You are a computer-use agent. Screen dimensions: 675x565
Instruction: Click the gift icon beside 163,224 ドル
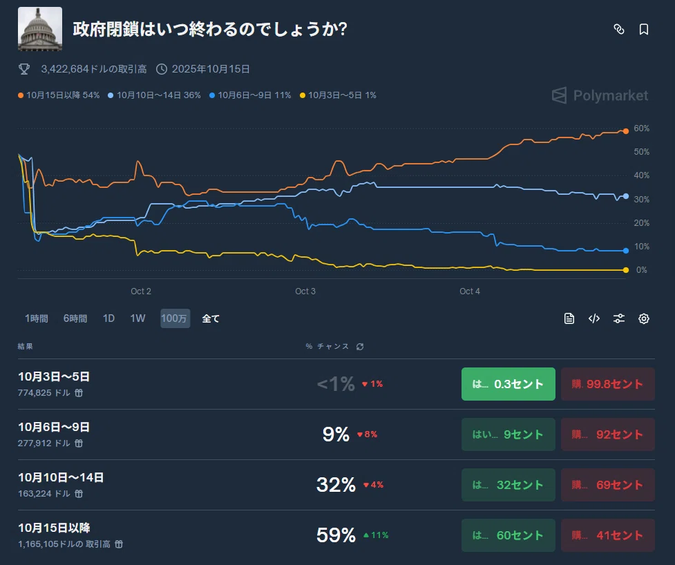click(79, 494)
